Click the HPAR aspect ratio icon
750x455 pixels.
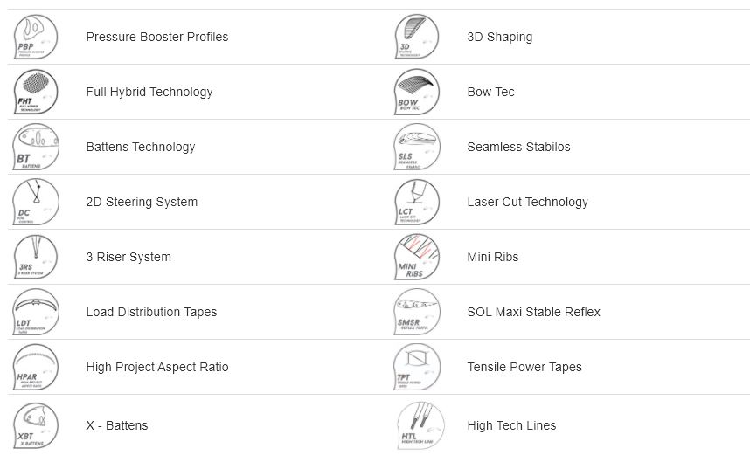[36, 367]
